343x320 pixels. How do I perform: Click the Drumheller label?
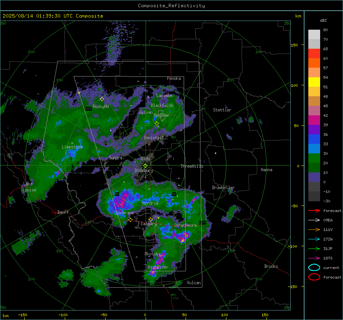pyautogui.click(x=223, y=188)
